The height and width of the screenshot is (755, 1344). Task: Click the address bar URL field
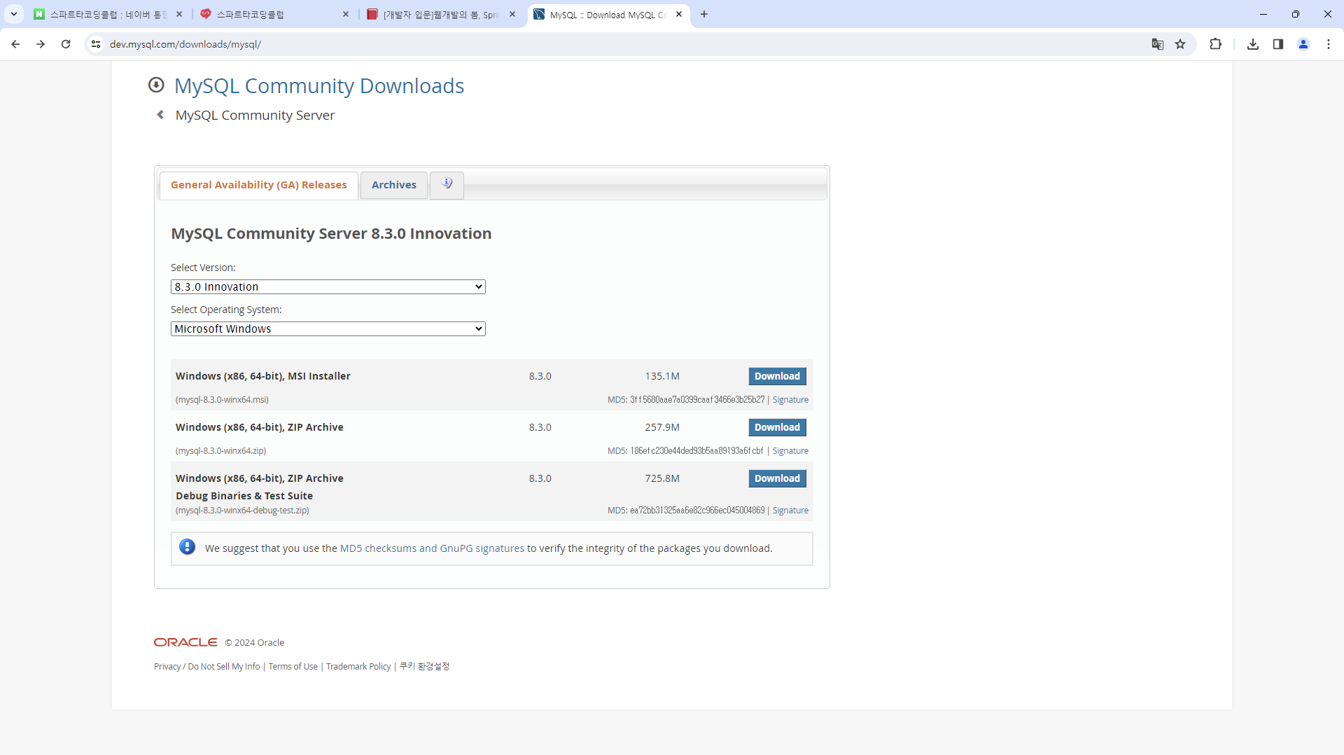pos(623,44)
